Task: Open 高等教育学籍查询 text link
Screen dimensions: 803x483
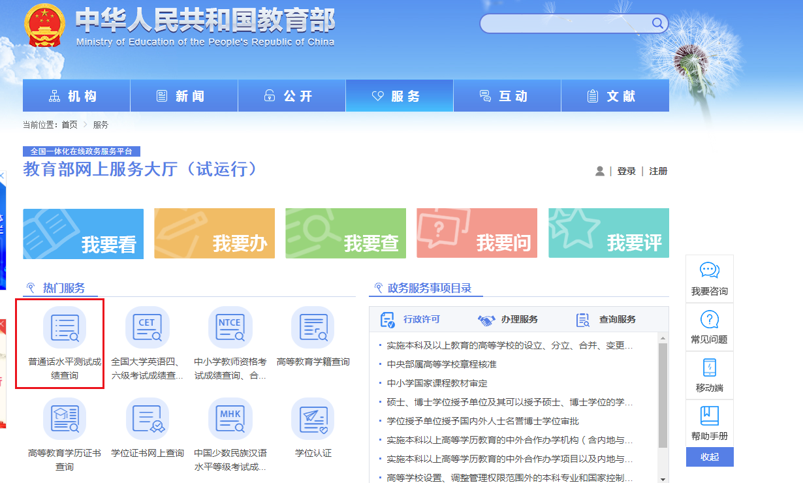Action: pyautogui.click(x=313, y=362)
